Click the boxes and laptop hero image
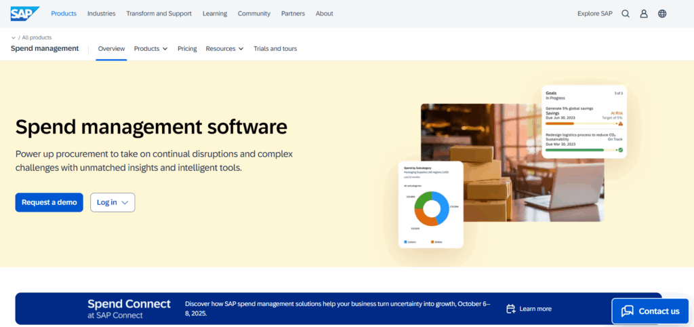This screenshot has height=327, width=694. 512,163
